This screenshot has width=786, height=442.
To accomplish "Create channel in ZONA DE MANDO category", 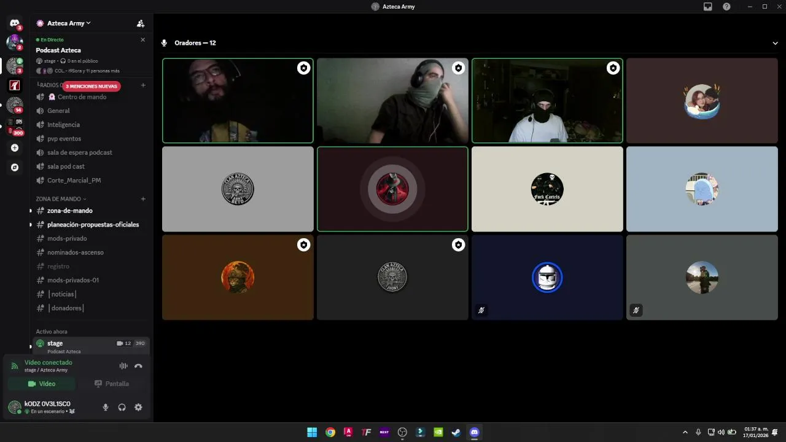I will coord(143,199).
